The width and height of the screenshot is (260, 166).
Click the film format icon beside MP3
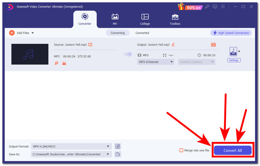pyautogui.click(x=139, y=55)
